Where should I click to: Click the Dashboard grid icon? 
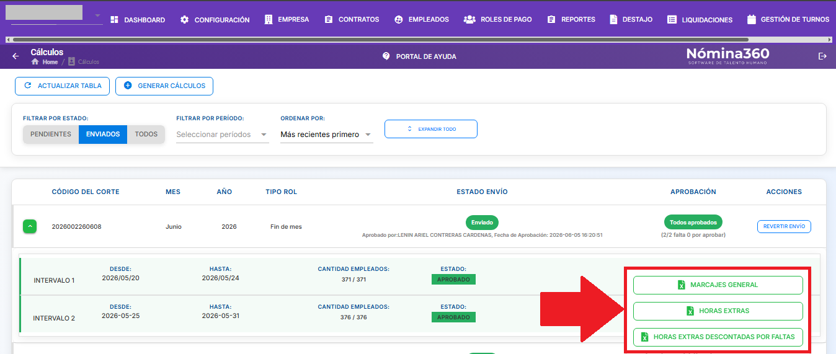click(x=114, y=20)
